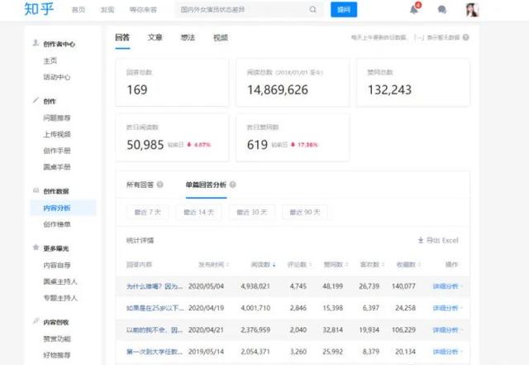Screen dimensions: 529x365
Task: Open the answer titled 第一次到大学任教...
Action: pyautogui.click(x=155, y=352)
